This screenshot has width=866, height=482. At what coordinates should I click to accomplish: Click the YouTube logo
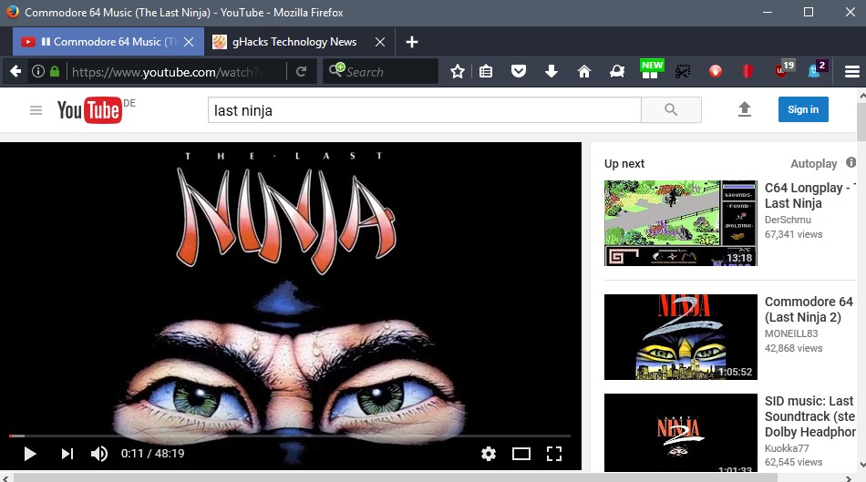point(89,110)
